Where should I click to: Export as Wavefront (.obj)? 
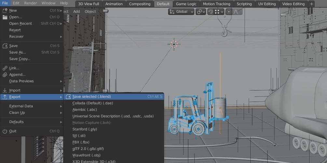click(x=114, y=155)
